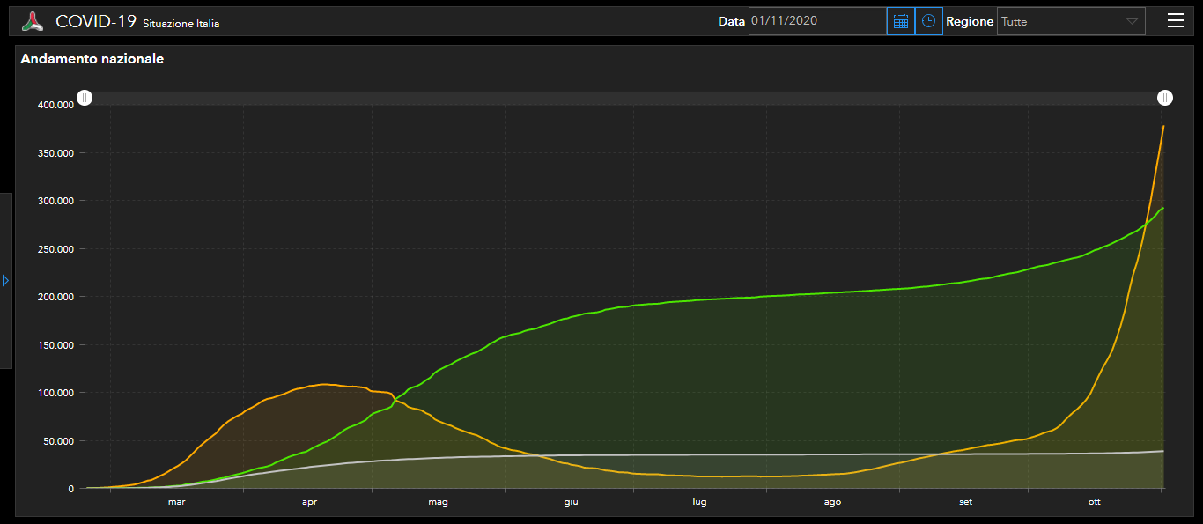This screenshot has width=1203, height=524.
Task: Click the "giu" month axis label
Action: (571, 502)
